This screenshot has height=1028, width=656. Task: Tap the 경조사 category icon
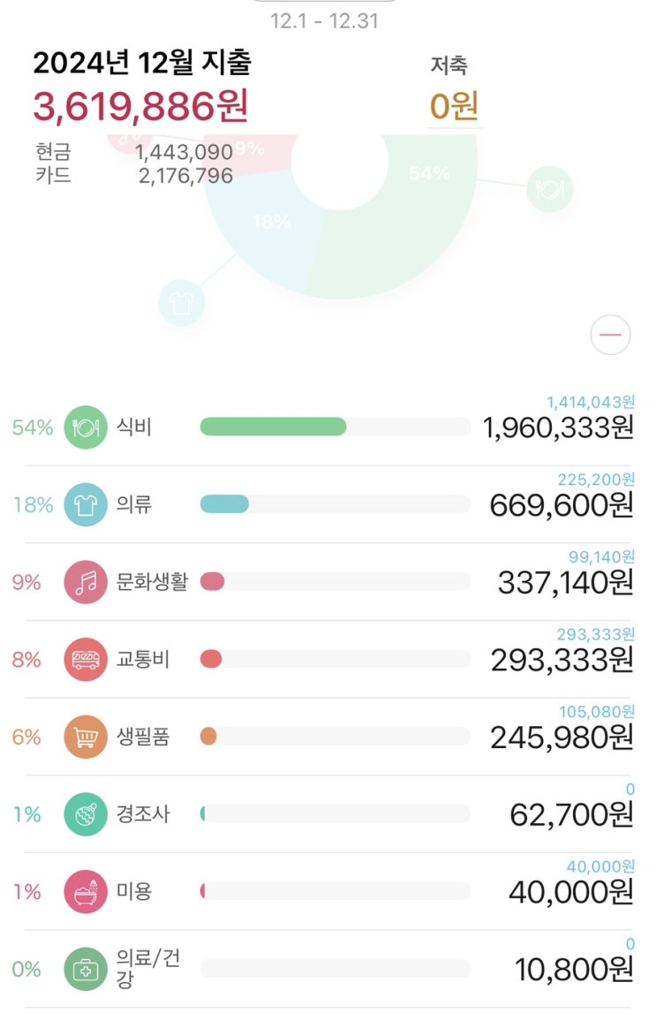point(86,814)
